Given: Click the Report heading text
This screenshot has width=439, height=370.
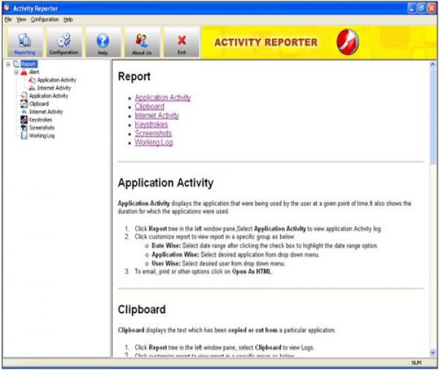Looking at the screenshot, I should pos(134,76).
